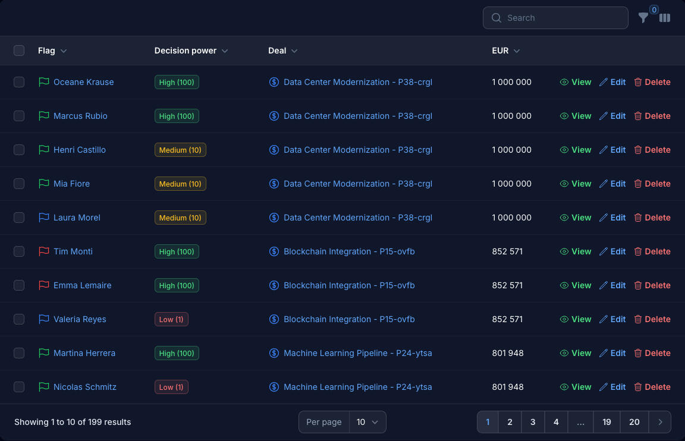Image resolution: width=685 pixels, height=441 pixels.
Task: Click the eye icon in Emma Lemaire row
Action: coord(564,285)
